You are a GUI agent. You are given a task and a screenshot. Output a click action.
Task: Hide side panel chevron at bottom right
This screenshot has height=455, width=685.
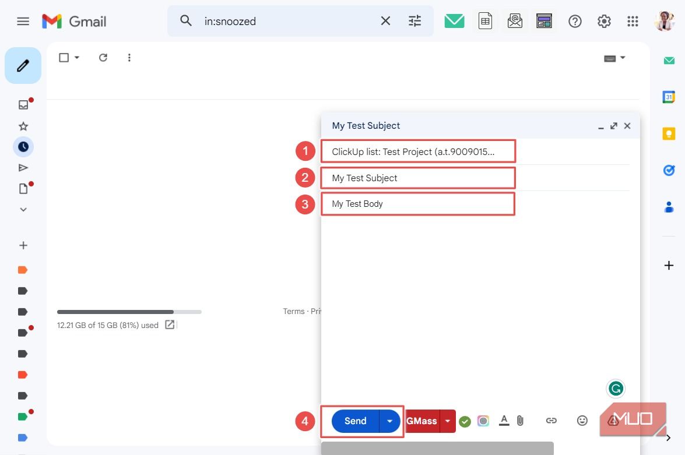(669, 438)
